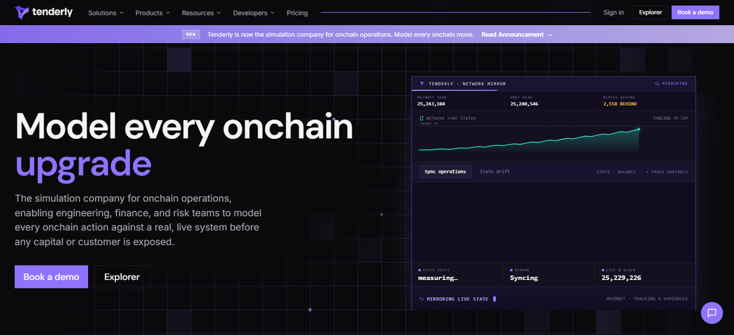Expand the Solutions dropdown menu
This screenshot has height=335, width=734.
coord(106,13)
